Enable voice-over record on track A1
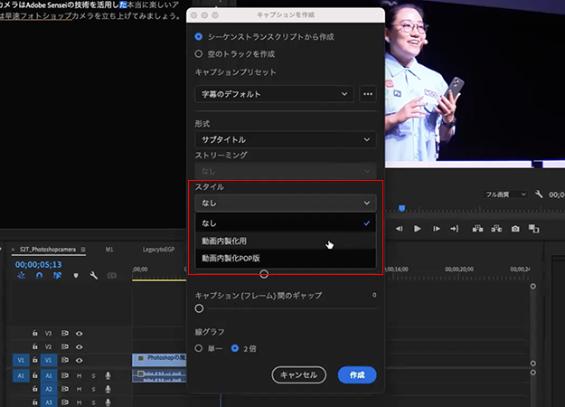The width and height of the screenshot is (565, 407). click(x=108, y=375)
